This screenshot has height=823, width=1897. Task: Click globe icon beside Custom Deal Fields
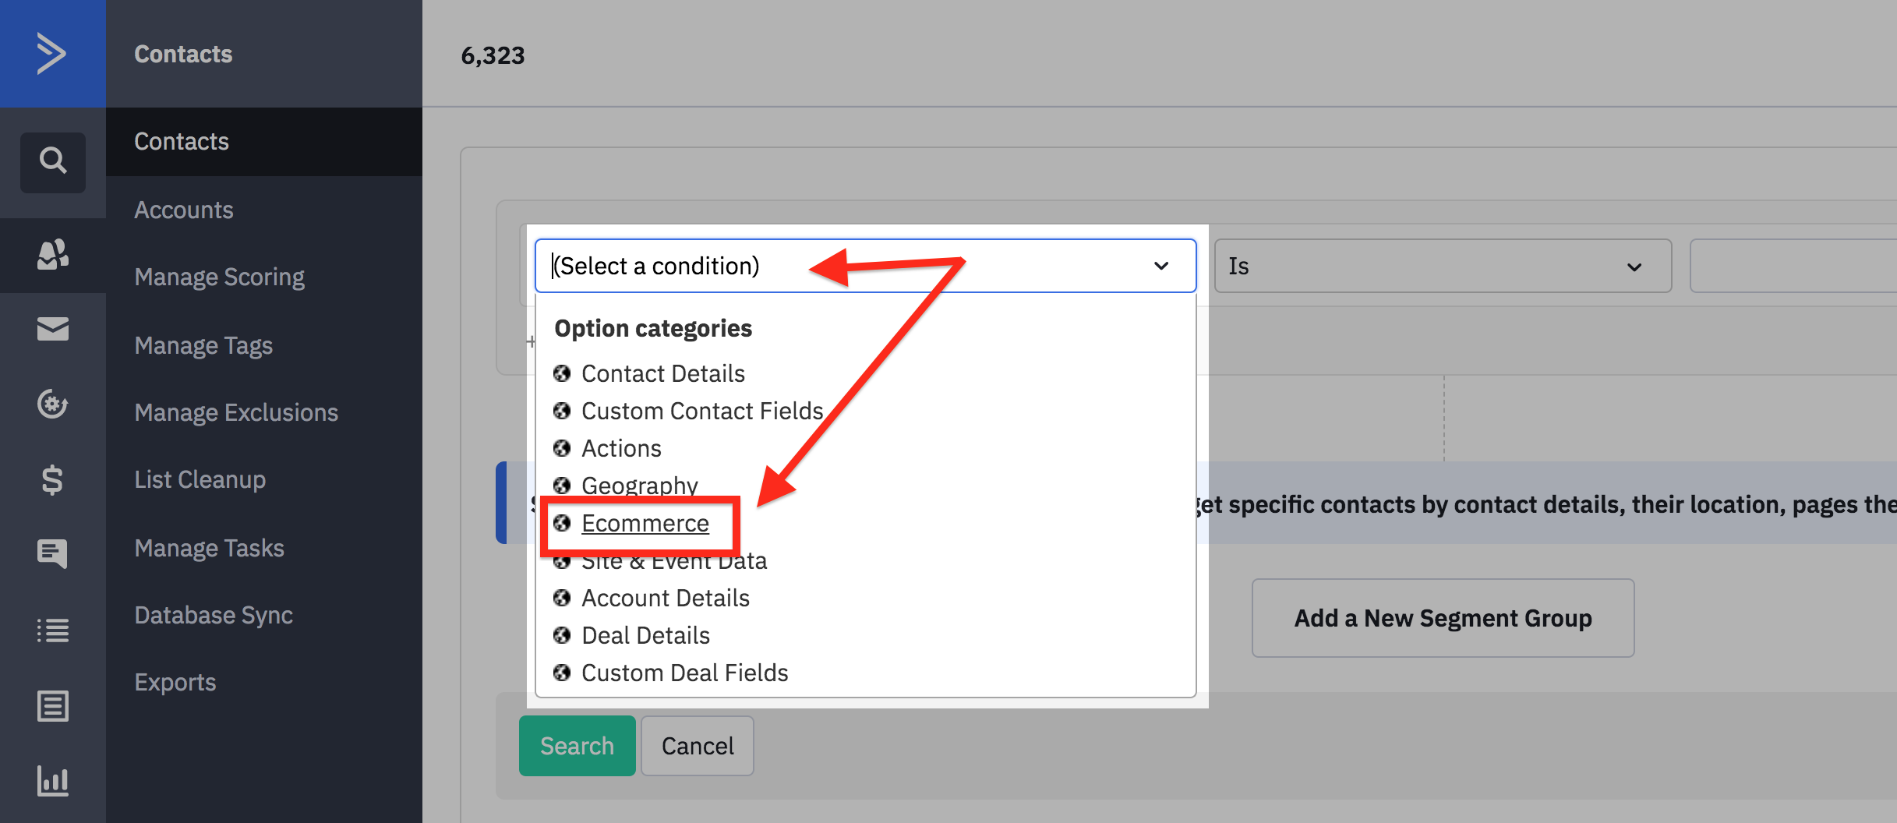pos(562,673)
